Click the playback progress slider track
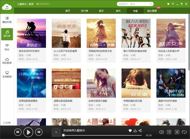The height and width of the screenshot is (139, 190). click(x=102, y=135)
